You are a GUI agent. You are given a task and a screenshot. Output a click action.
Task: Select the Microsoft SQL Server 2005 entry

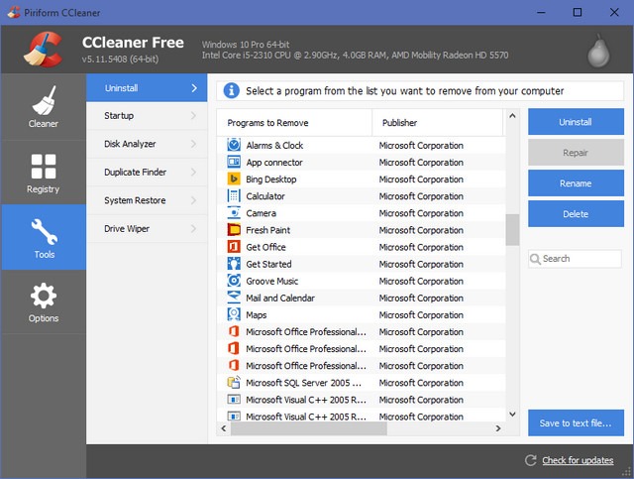(x=361, y=383)
